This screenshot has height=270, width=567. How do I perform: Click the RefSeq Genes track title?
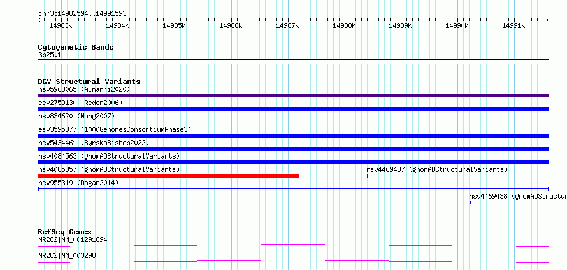point(64,232)
